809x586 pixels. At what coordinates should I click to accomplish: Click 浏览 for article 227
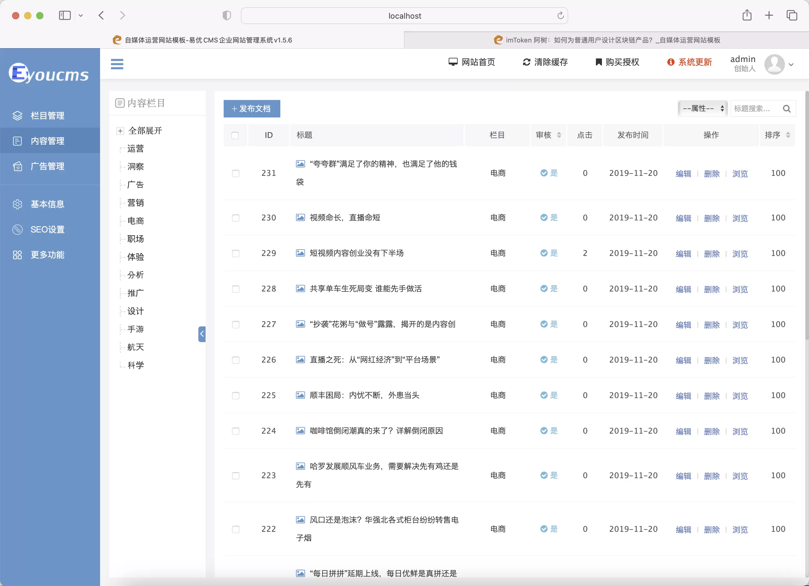click(740, 325)
